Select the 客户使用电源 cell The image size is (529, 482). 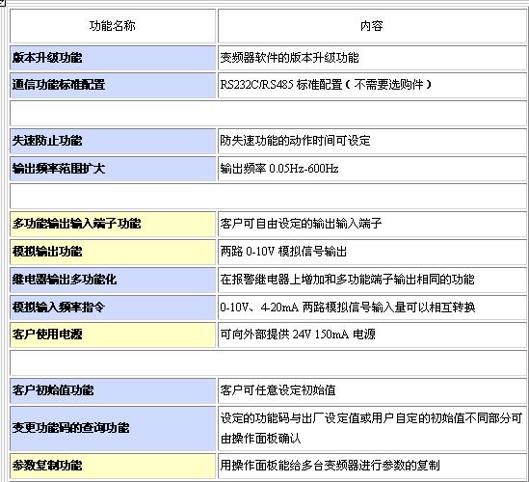coord(113,335)
